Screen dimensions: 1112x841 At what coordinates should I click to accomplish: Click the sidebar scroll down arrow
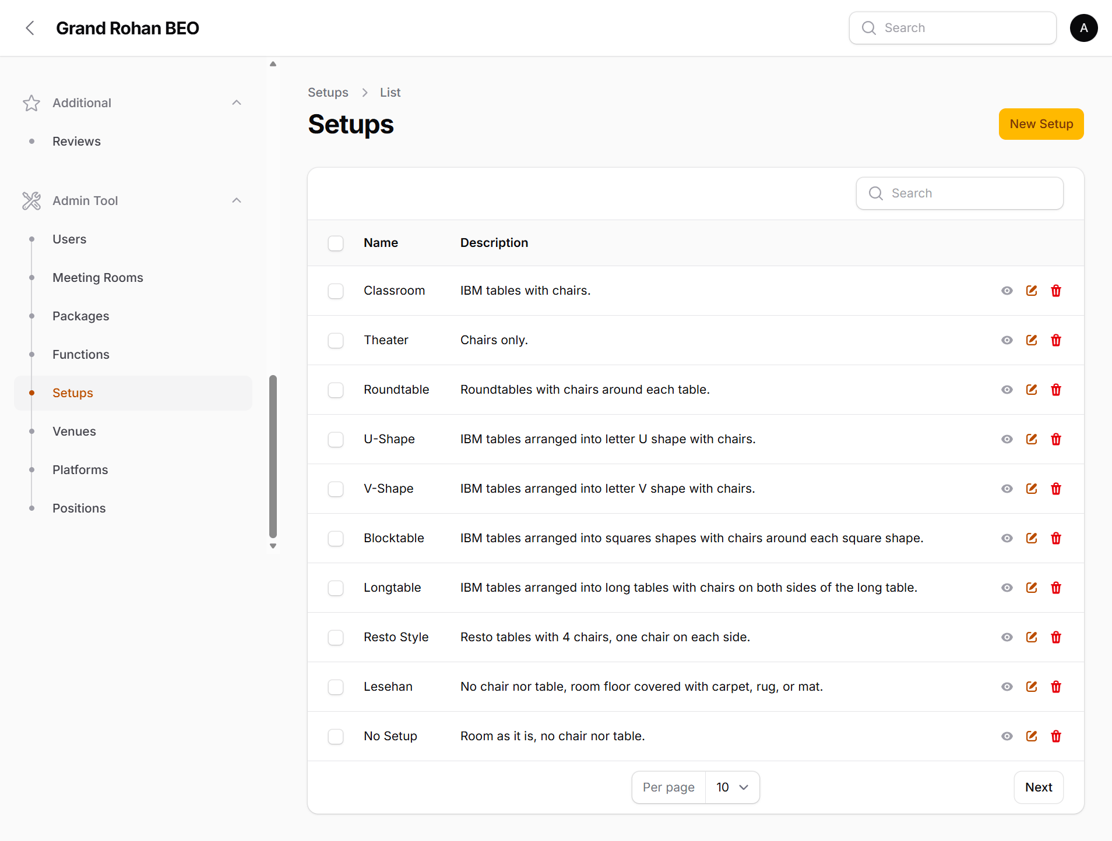[x=273, y=546]
